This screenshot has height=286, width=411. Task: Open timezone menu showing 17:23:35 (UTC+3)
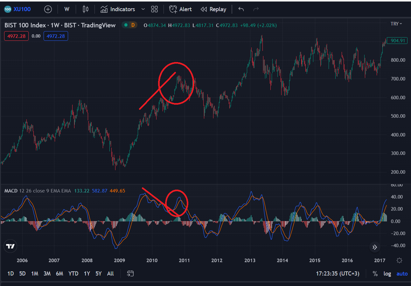click(338, 274)
